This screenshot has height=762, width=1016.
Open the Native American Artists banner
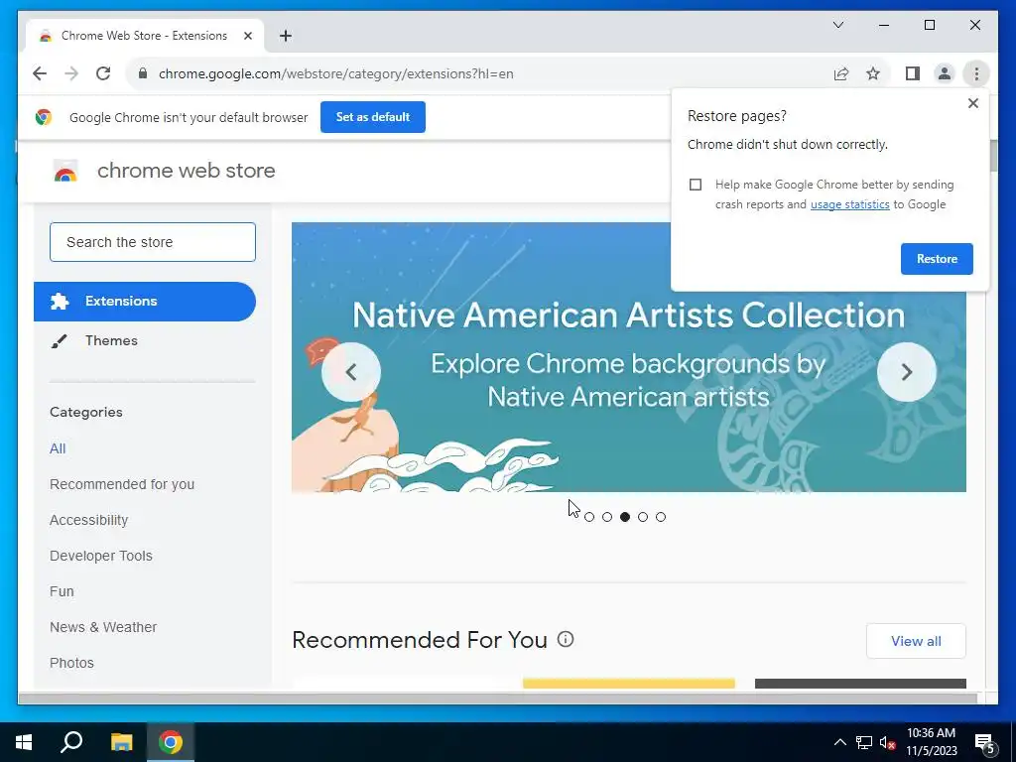click(628, 357)
